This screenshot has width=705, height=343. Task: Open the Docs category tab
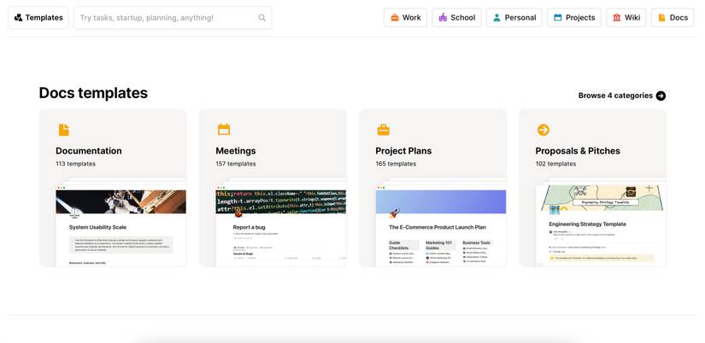pos(673,18)
